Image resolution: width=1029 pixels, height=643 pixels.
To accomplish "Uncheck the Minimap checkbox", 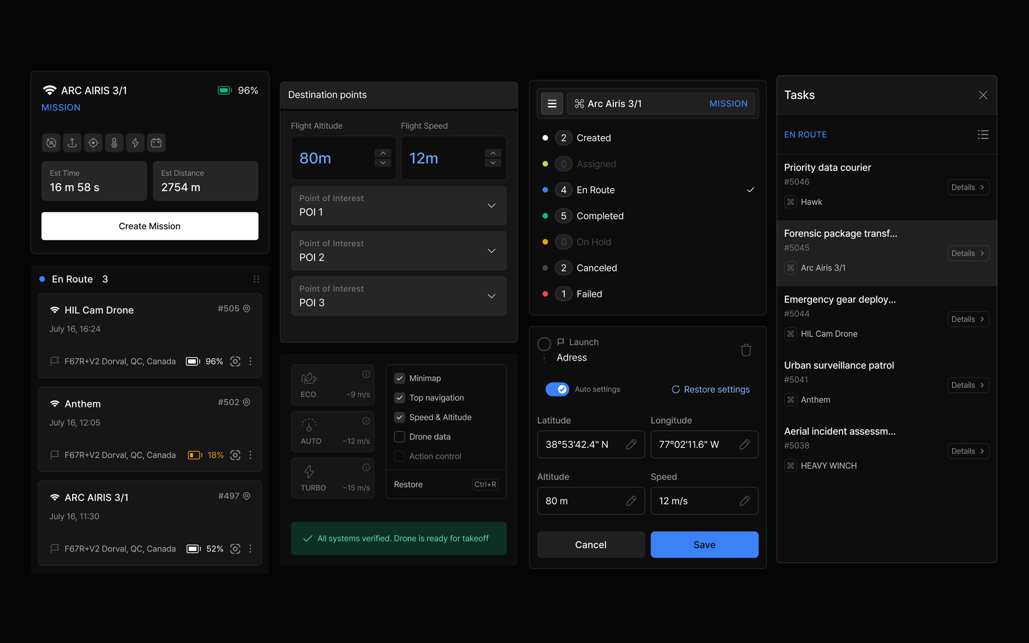I will (x=400, y=378).
